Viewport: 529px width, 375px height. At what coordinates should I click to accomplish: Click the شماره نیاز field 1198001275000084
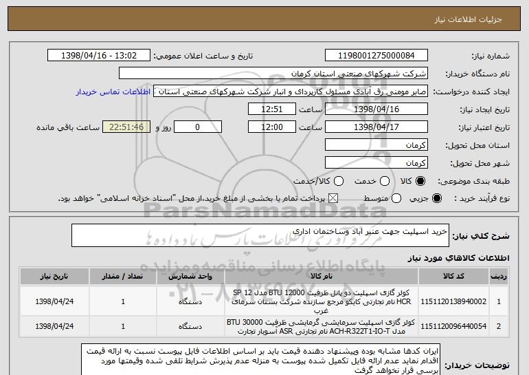tap(376, 56)
